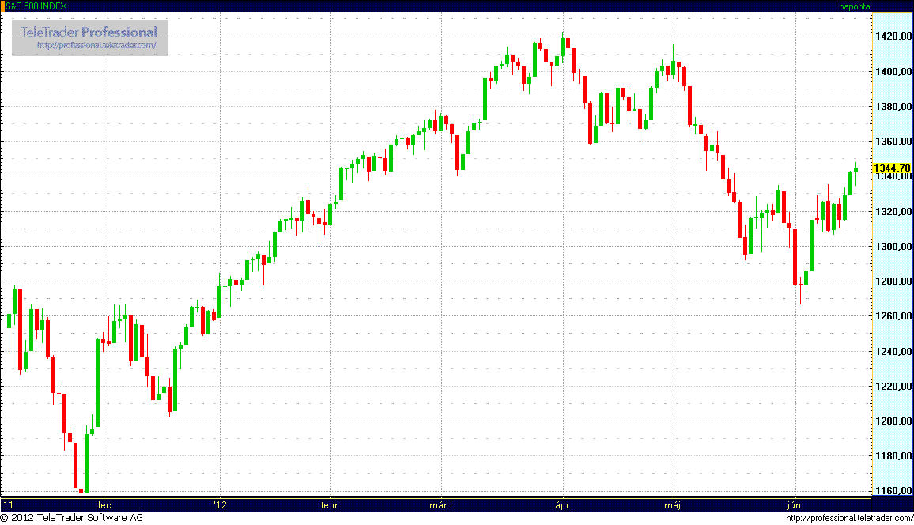This screenshot has width=914, height=525.
Task: Select the 1320,00 price axis label
Action: pyautogui.click(x=893, y=212)
